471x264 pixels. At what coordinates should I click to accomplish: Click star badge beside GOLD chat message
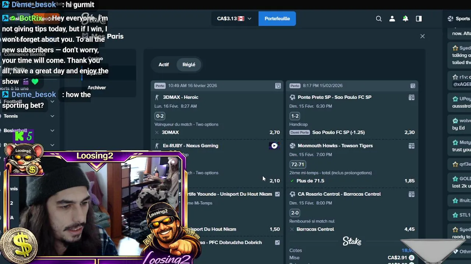[455, 179]
